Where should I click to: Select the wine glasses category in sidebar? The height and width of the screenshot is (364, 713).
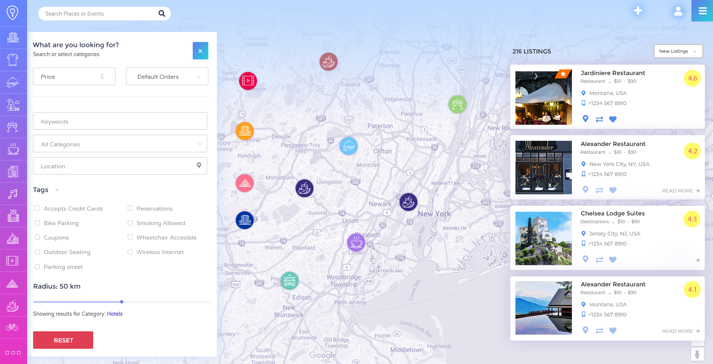pyautogui.click(x=13, y=127)
